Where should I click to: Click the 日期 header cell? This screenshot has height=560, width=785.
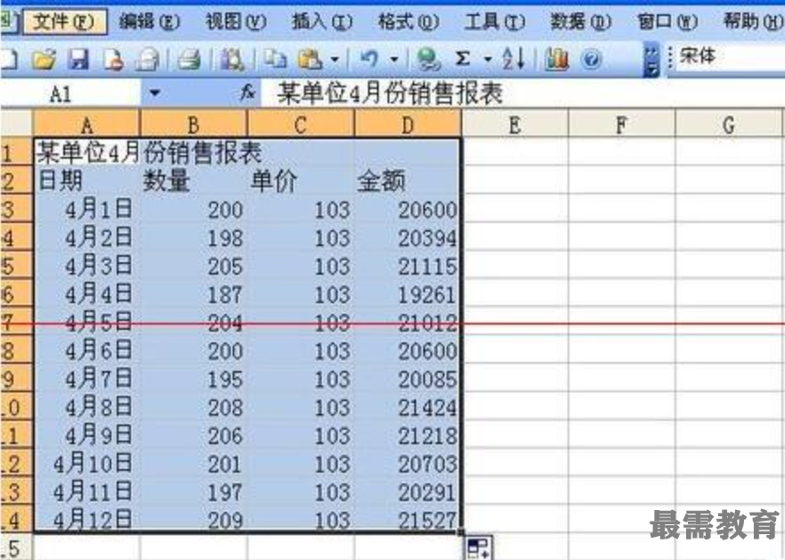coord(87,180)
